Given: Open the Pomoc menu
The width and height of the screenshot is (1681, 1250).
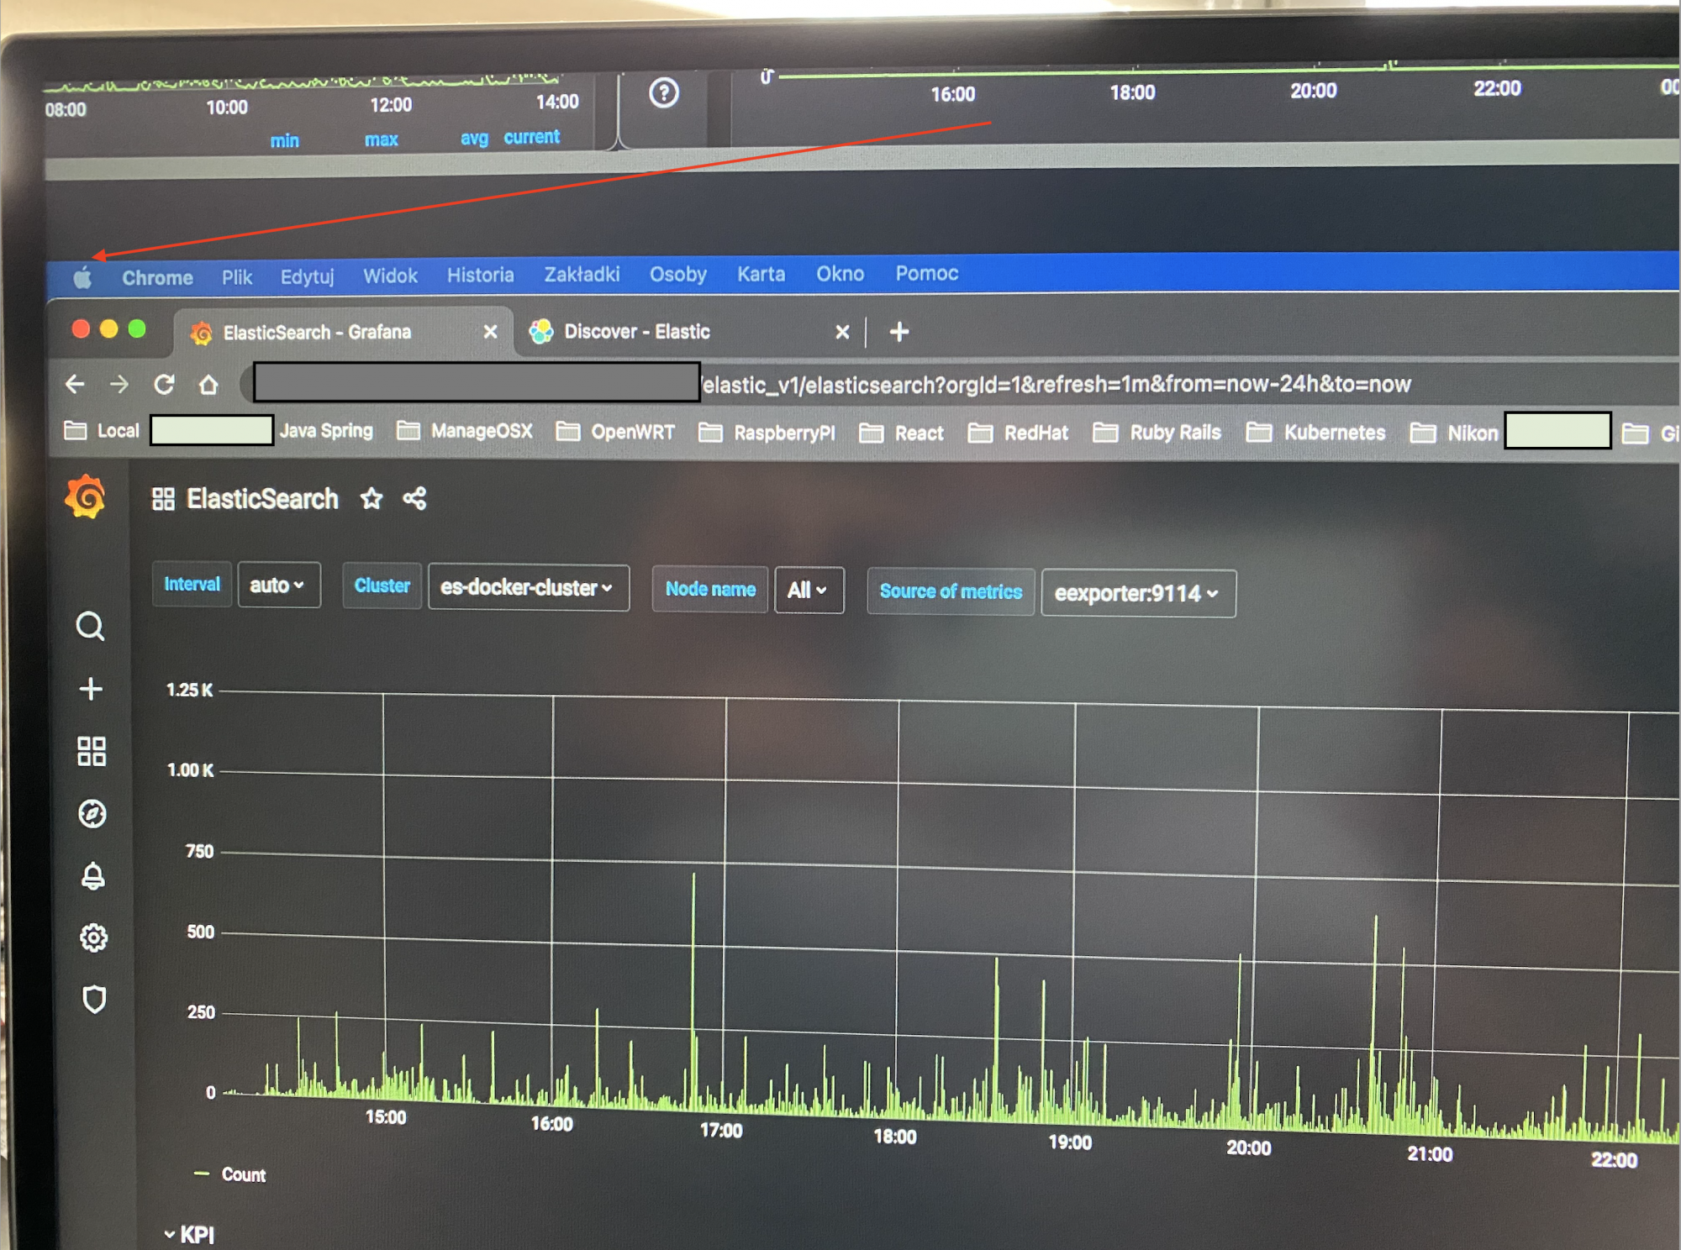Looking at the screenshot, I should 926,273.
